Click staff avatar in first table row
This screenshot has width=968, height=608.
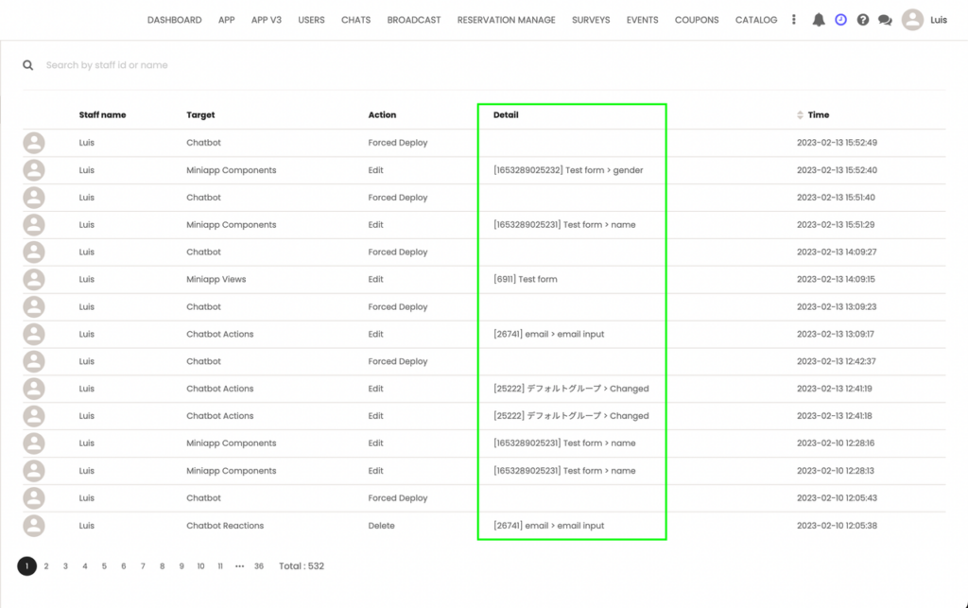pyautogui.click(x=34, y=143)
